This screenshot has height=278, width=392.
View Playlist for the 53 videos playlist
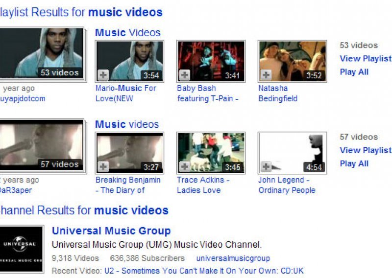(366, 59)
